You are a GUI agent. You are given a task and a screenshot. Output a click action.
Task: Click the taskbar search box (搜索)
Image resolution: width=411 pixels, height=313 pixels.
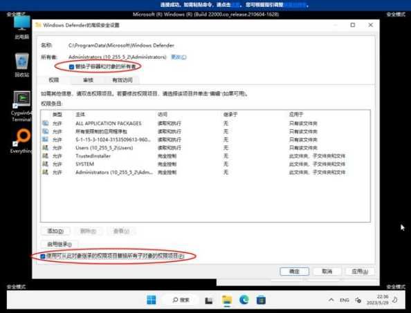pos(181,300)
